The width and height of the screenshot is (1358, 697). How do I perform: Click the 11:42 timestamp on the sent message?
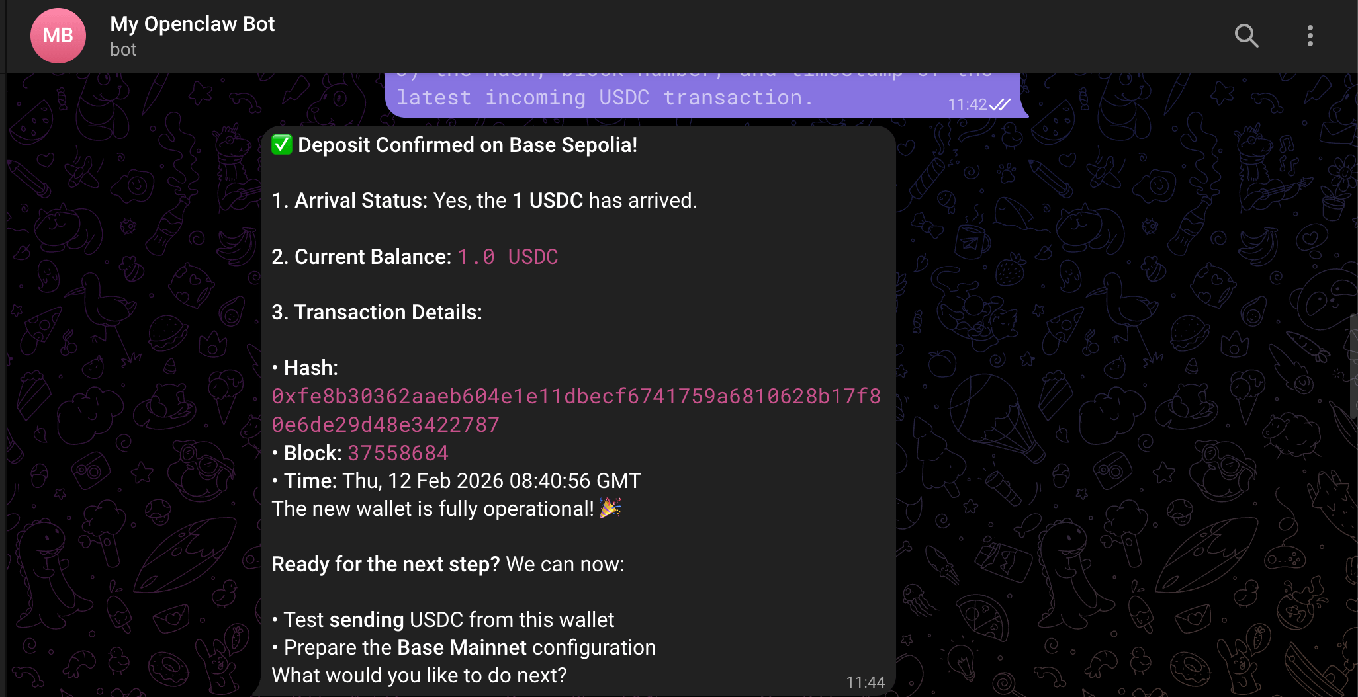967,104
